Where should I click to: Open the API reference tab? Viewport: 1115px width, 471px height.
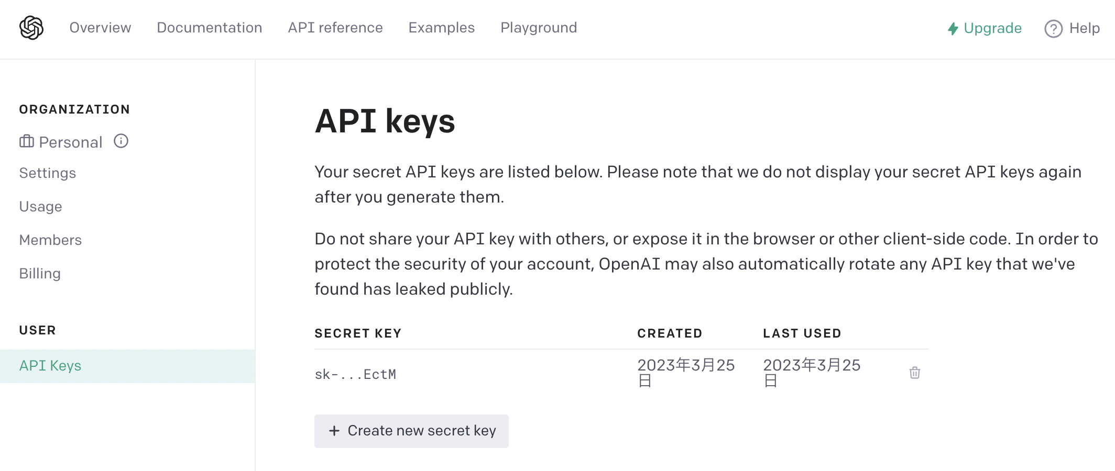[x=335, y=28]
